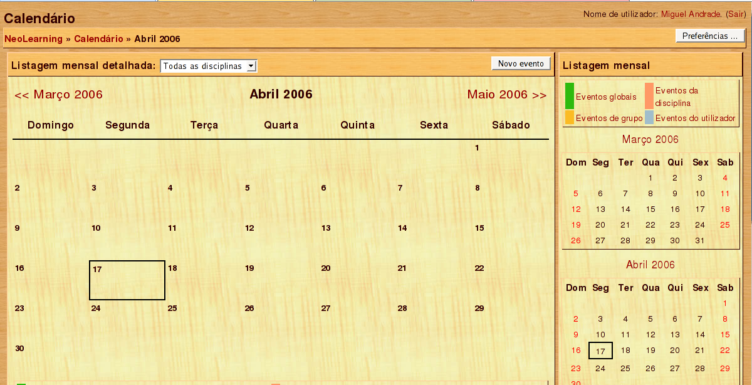Hide events via Eventos do utilizador link
The width and height of the screenshot is (752, 385).
point(695,118)
